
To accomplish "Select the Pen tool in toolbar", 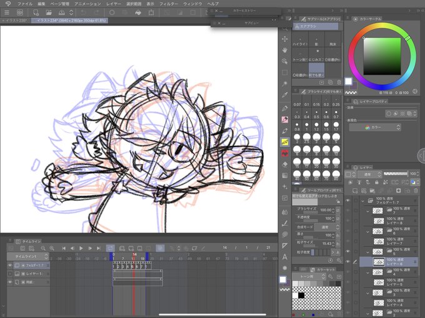I will click(x=284, y=108).
